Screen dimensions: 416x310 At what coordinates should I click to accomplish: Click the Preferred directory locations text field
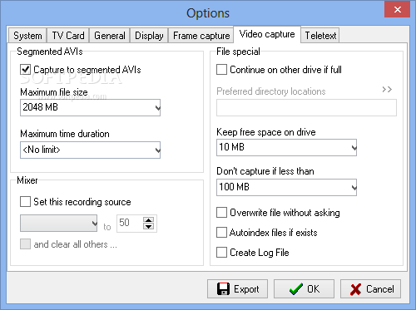pyautogui.click(x=306, y=108)
